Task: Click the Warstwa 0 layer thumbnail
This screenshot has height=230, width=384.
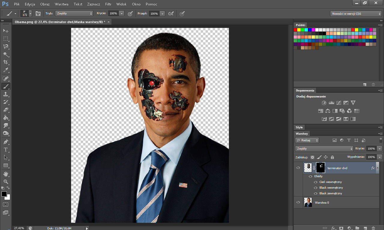Action: [x=308, y=202]
